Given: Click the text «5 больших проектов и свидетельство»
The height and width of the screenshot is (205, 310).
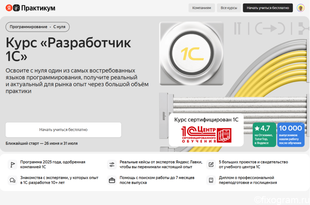Looking at the screenshot, I should (x=253, y=162).
